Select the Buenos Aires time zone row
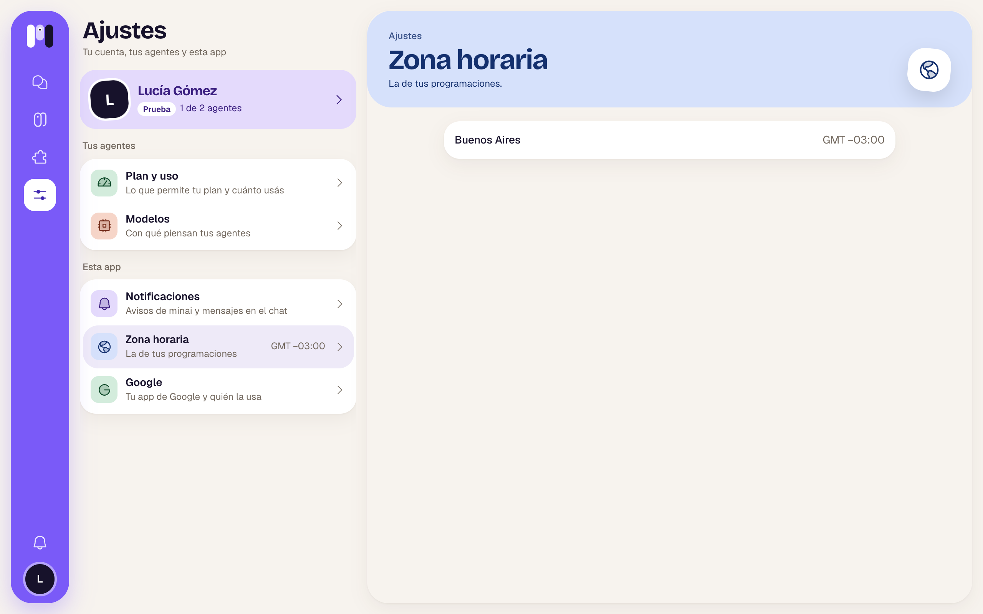This screenshot has height=614, width=983. [x=669, y=140]
